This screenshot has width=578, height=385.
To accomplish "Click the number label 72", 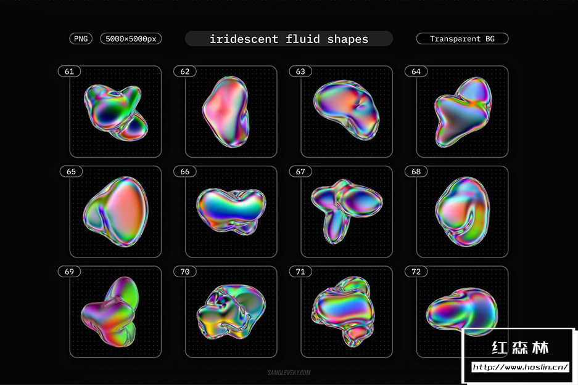I will tap(416, 272).
